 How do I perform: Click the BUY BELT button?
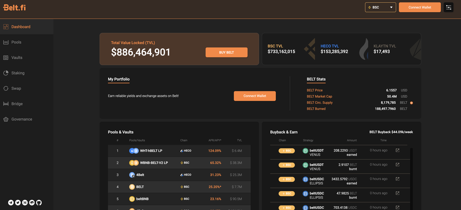click(226, 53)
